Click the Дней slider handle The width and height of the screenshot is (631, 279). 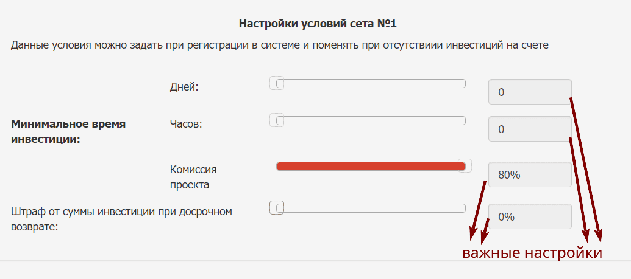pos(277,83)
